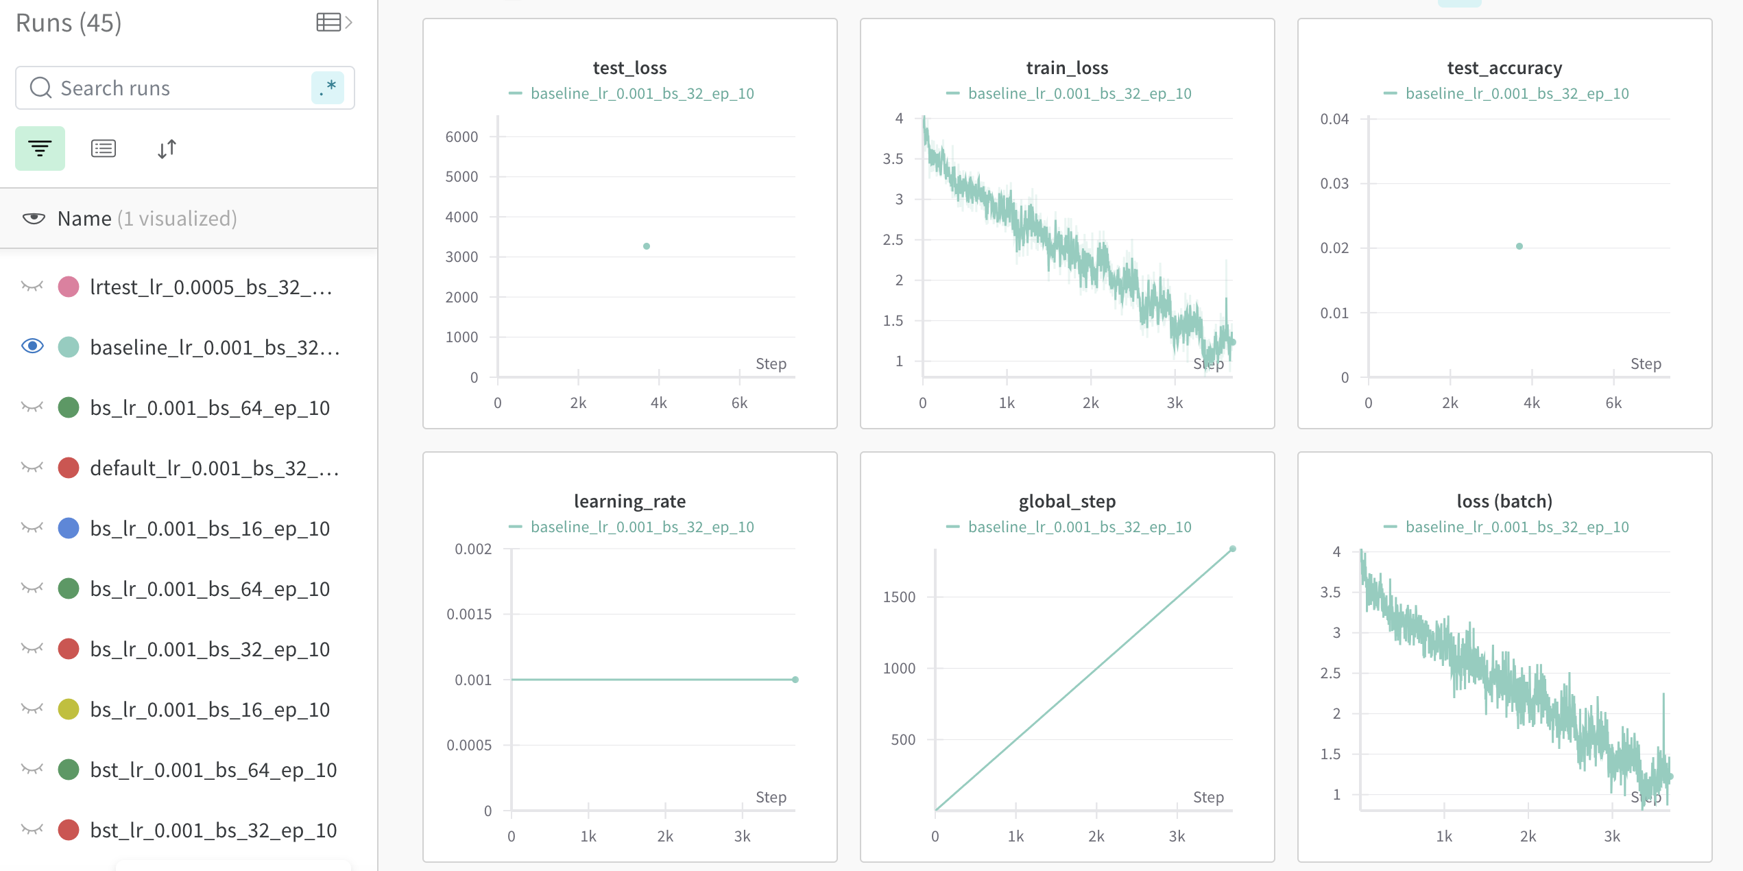Click the Name column header
Image resolution: width=1743 pixels, height=871 pixels.
click(x=84, y=219)
